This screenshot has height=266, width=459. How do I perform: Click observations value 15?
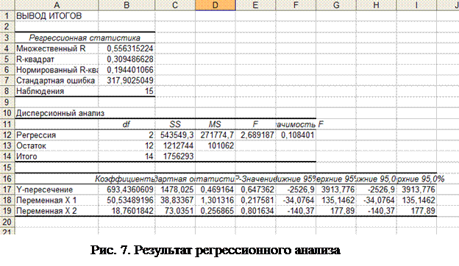[x=127, y=91]
